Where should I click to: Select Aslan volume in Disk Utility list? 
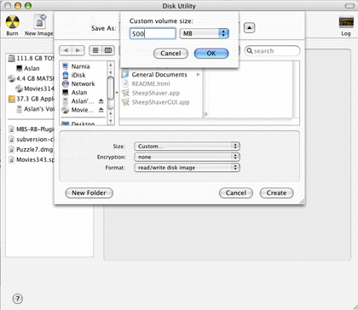(28, 68)
